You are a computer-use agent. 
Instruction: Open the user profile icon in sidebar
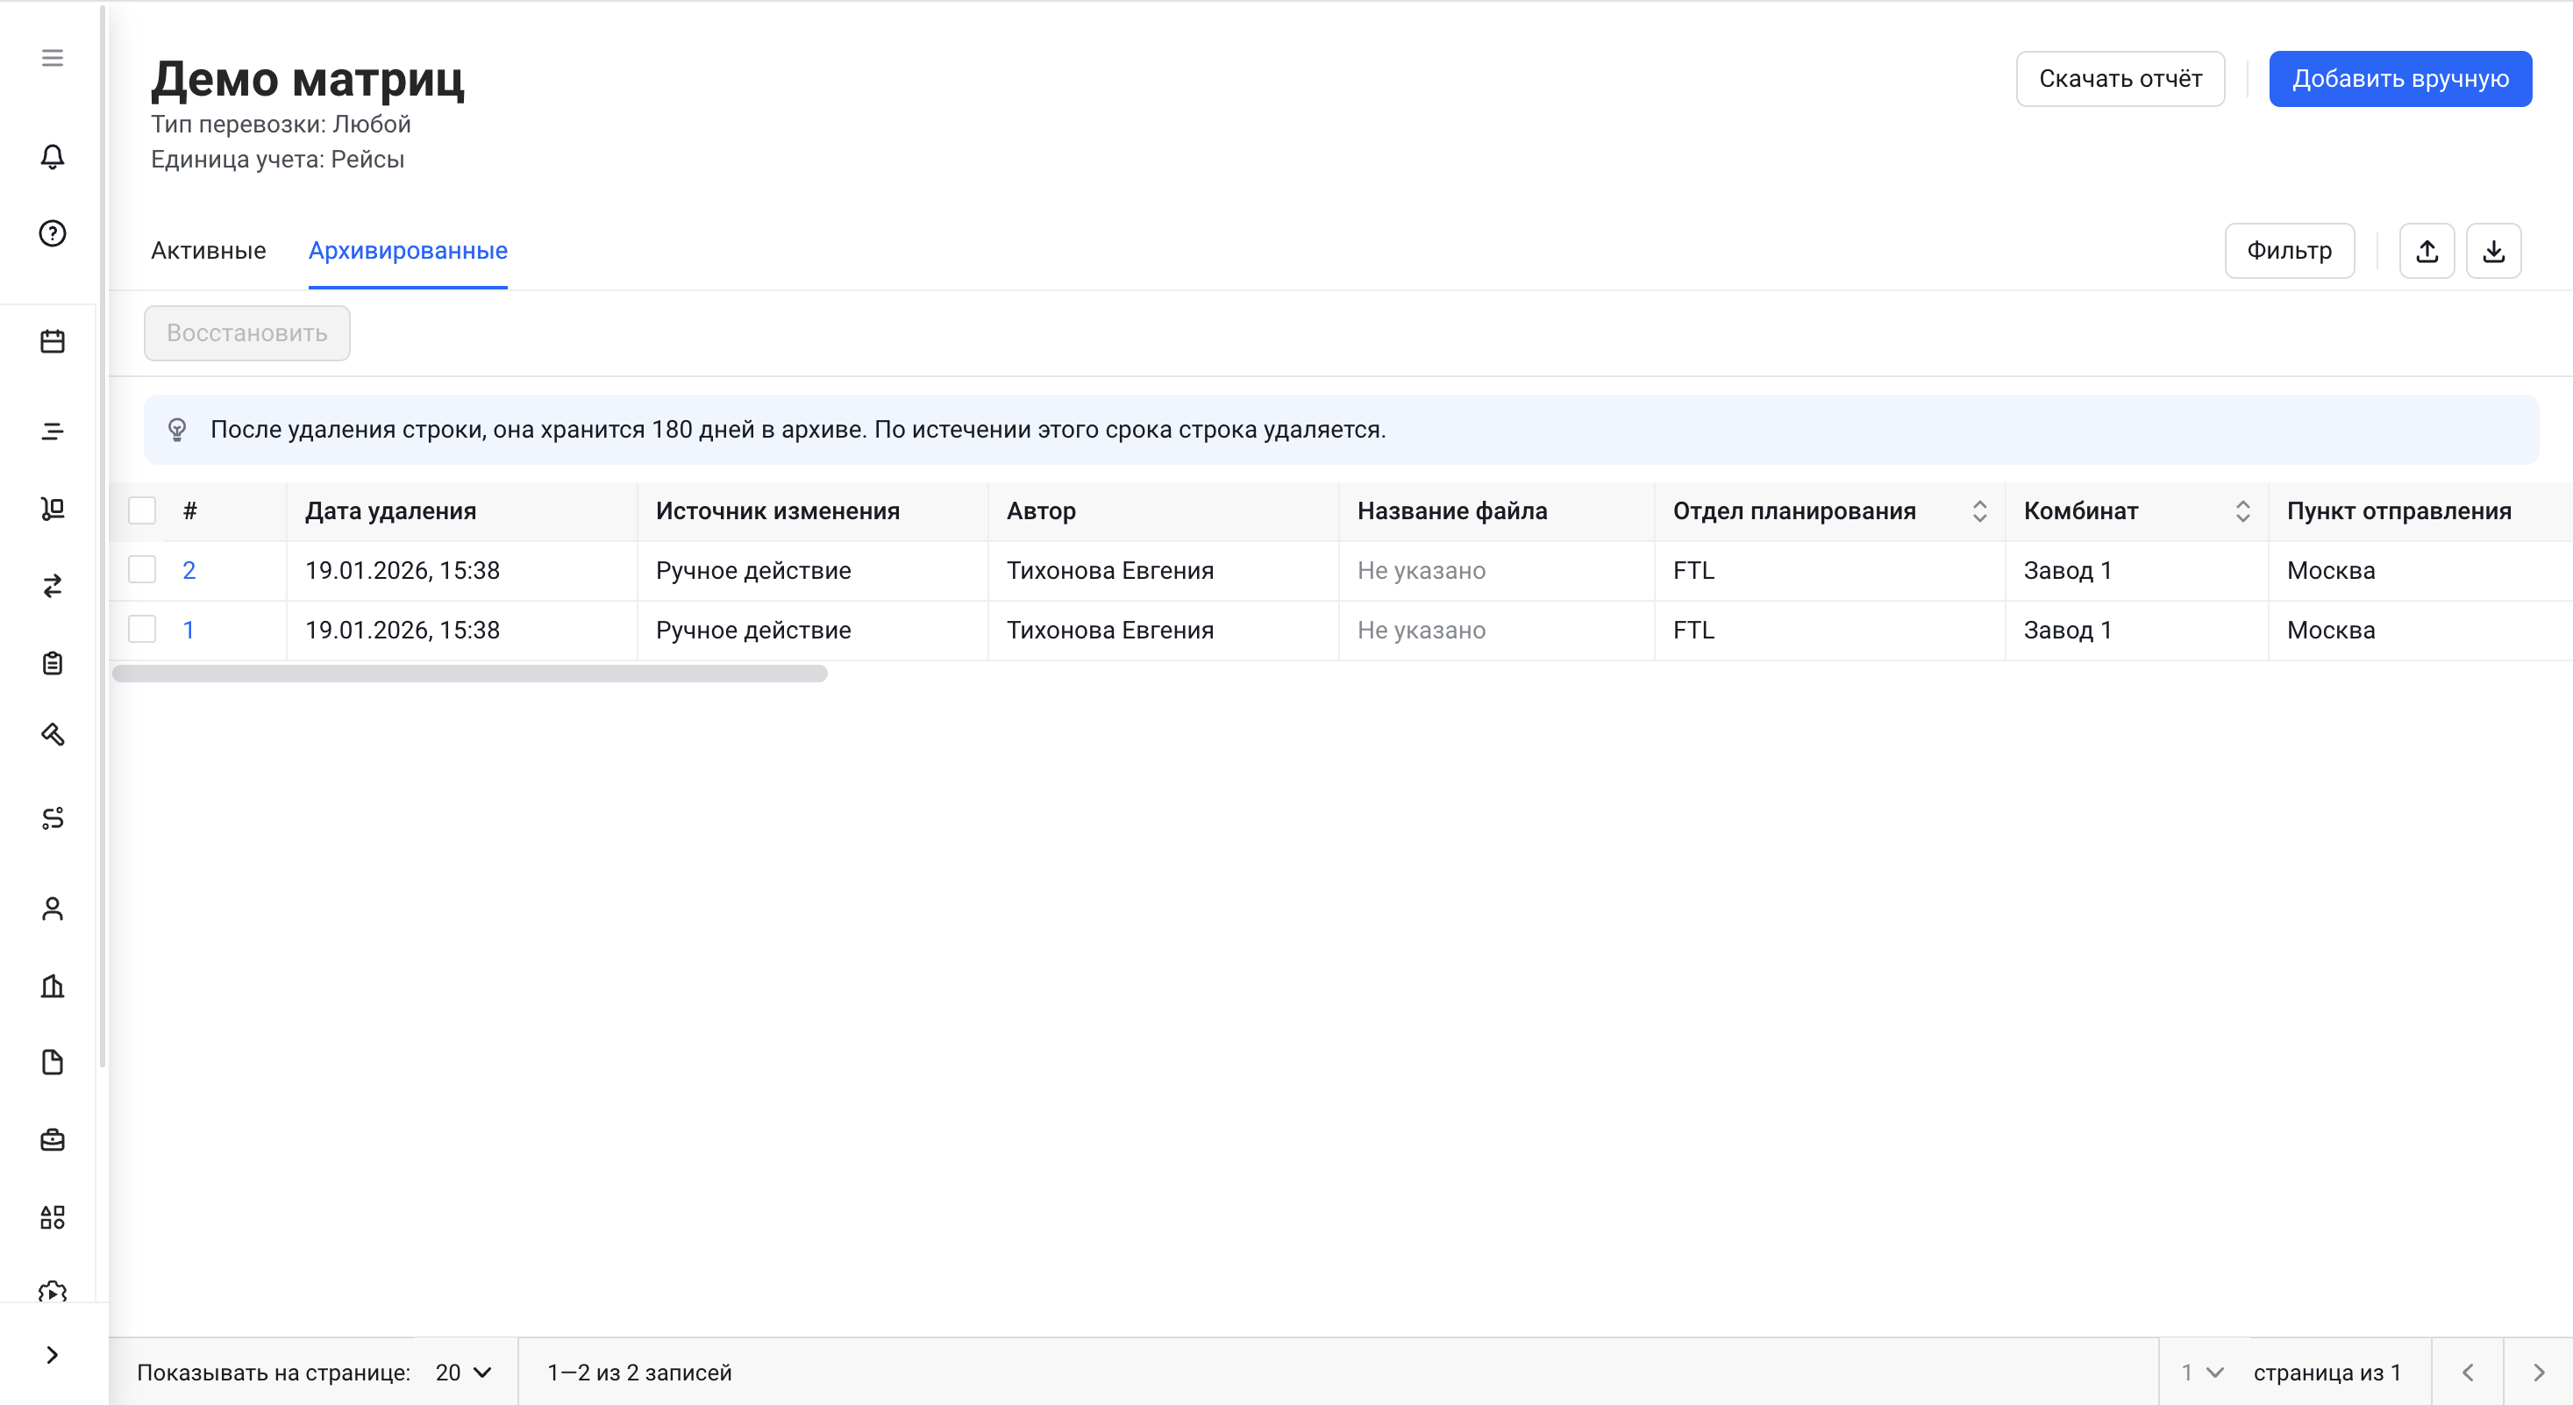[x=52, y=909]
